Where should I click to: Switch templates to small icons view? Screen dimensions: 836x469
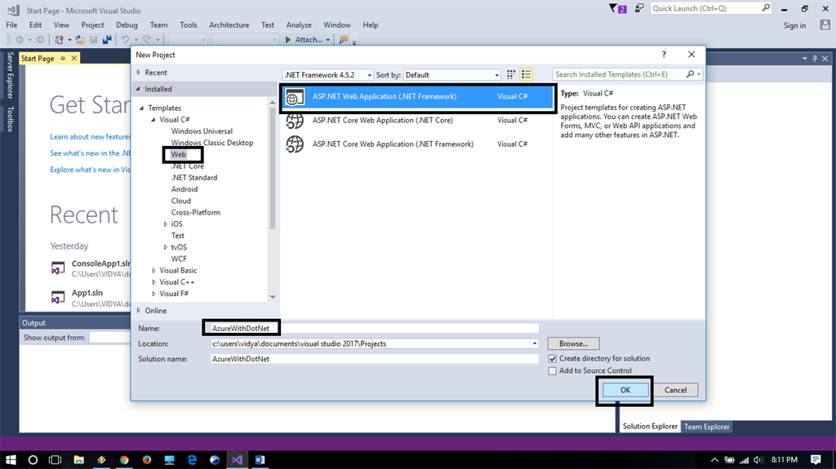tap(511, 74)
